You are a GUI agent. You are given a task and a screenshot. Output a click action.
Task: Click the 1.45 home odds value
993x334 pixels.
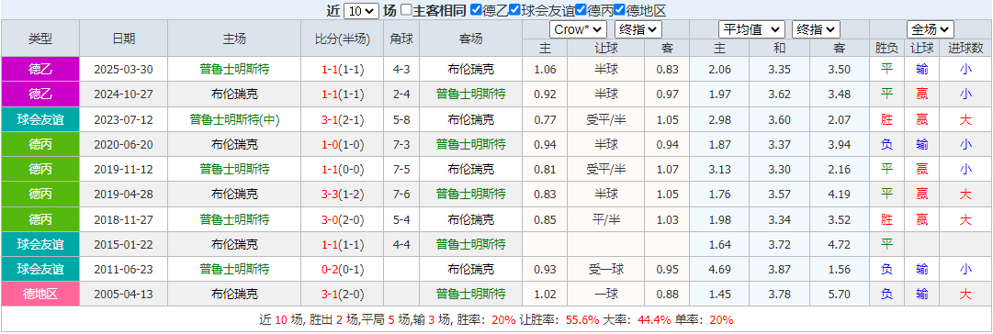(x=720, y=295)
